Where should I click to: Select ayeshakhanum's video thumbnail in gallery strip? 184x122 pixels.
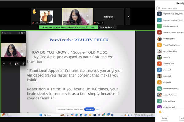[78, 16]
